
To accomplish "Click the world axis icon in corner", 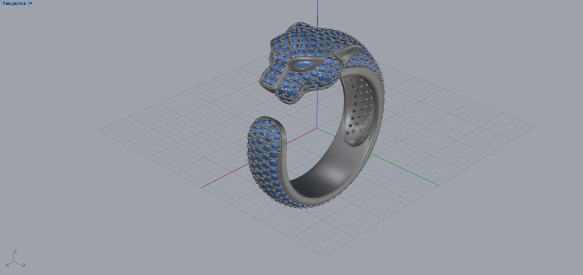I will point(16,259).
